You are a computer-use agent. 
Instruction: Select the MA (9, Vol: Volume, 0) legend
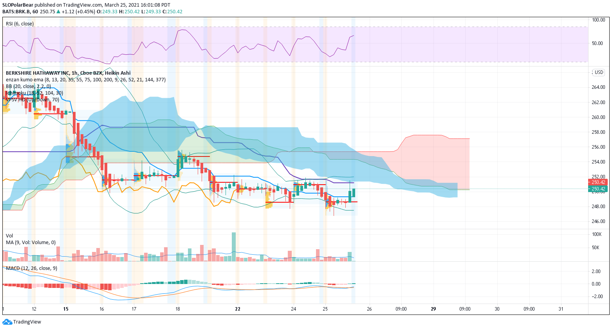pos(31,242)
